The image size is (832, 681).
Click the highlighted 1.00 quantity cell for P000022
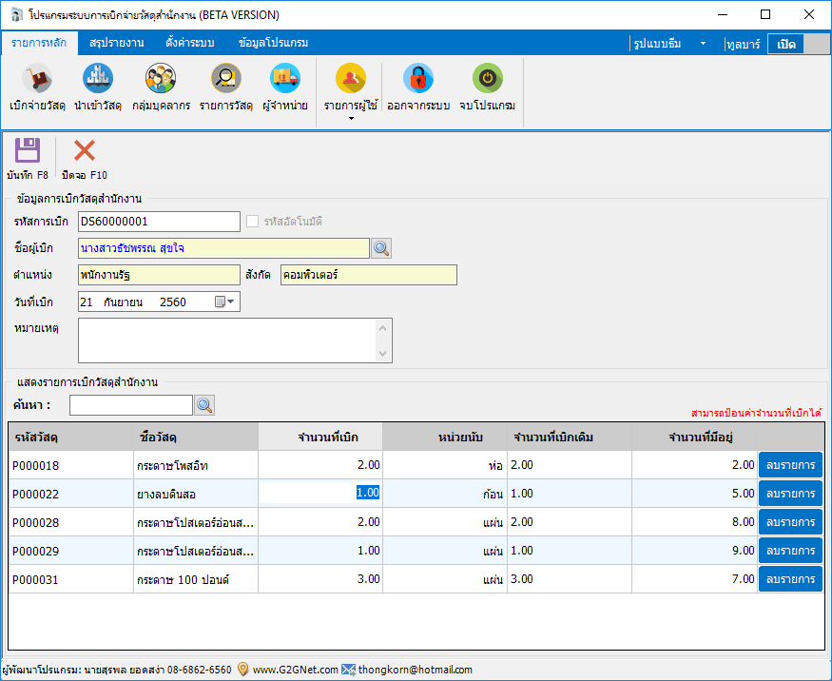[x=320, y=493]
